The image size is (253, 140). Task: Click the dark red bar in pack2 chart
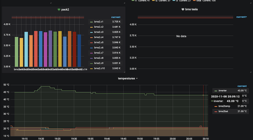point(74,49)
